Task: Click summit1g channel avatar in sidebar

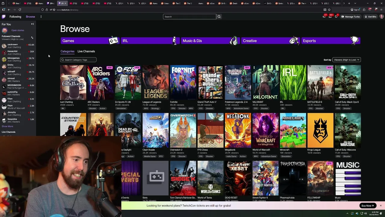Action: pos(4,93)
